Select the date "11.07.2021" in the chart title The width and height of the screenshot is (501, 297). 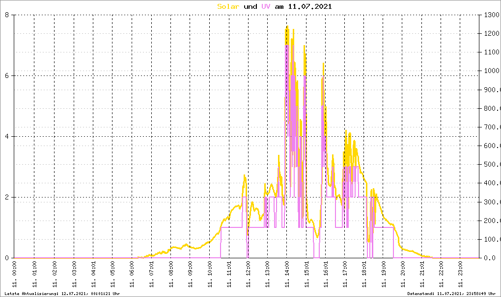tap(310, 6)
